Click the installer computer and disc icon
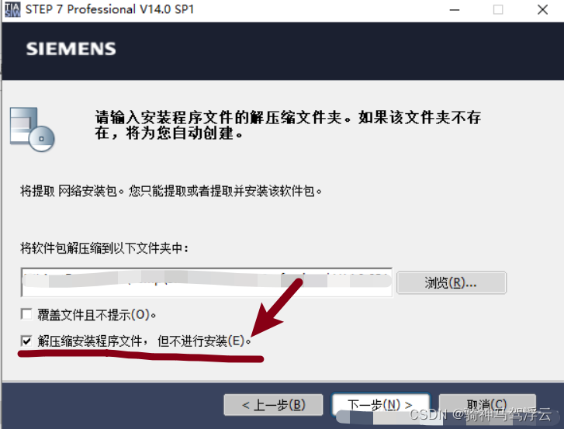 click(32, 129)
